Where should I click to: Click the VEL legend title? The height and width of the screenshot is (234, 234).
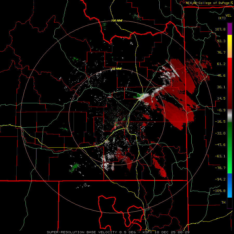point(228,16)
